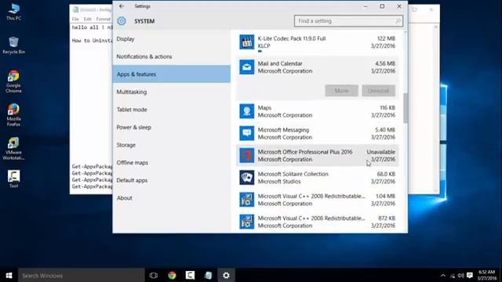Screen dimensions: 502x282
Task: Click the Settings gear on the taskbar
Action: tap(227, 275)
